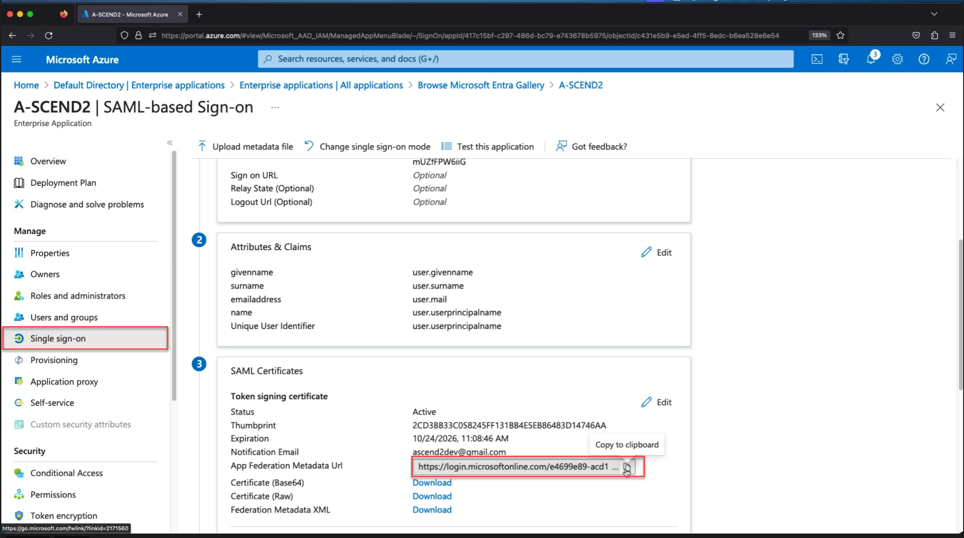Open the portal hamburger menu
The width and height of the screenshot is (964, 538).
16,59
